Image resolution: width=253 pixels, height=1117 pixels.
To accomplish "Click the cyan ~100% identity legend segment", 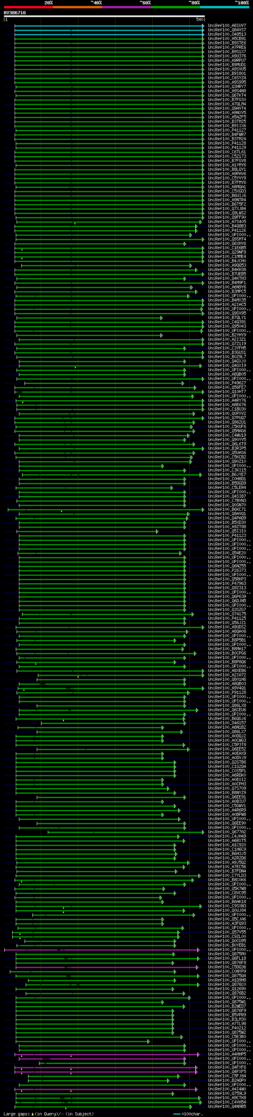I will point(225,7).
